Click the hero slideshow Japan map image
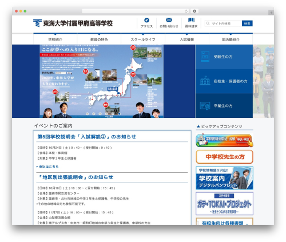 point(101,81)
